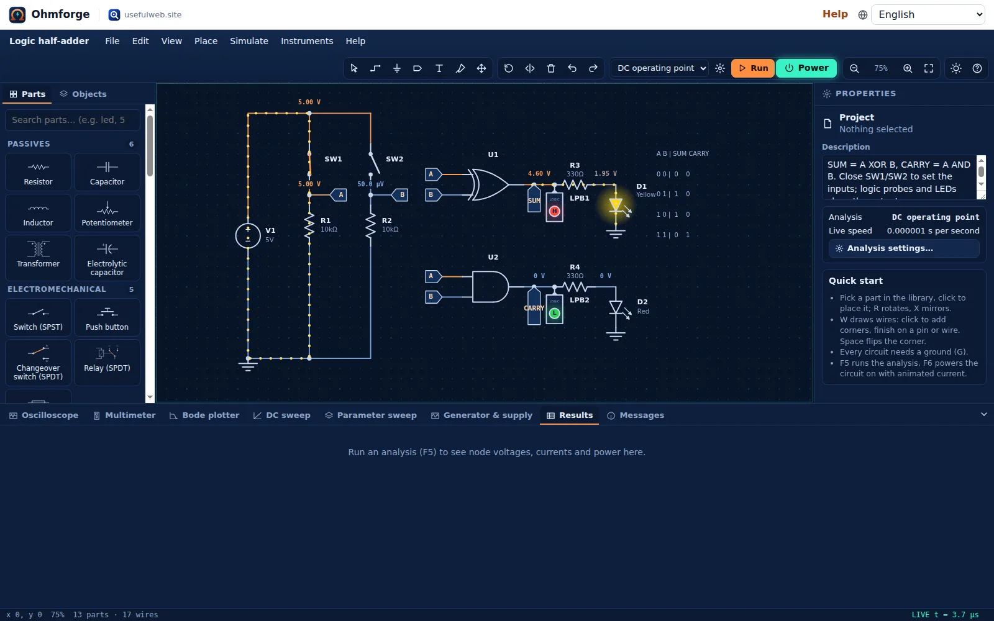The width and height of the screenshot is (994, 621).
Task: Select the text annotation tool
Action: coord(439,68)
